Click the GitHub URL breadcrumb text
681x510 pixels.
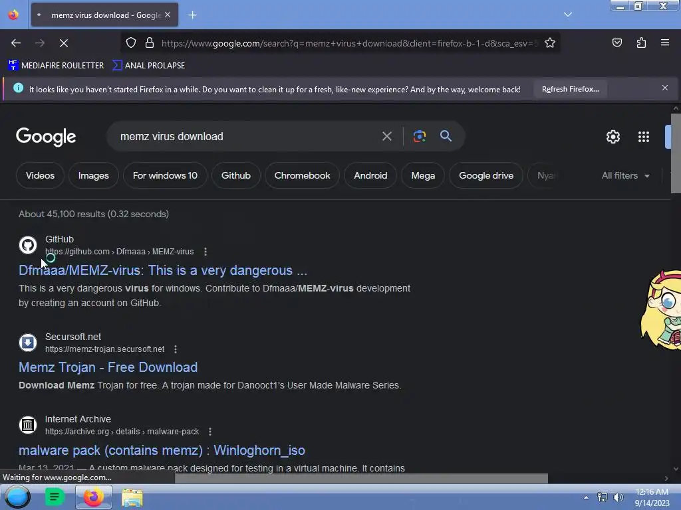point(120,252)
